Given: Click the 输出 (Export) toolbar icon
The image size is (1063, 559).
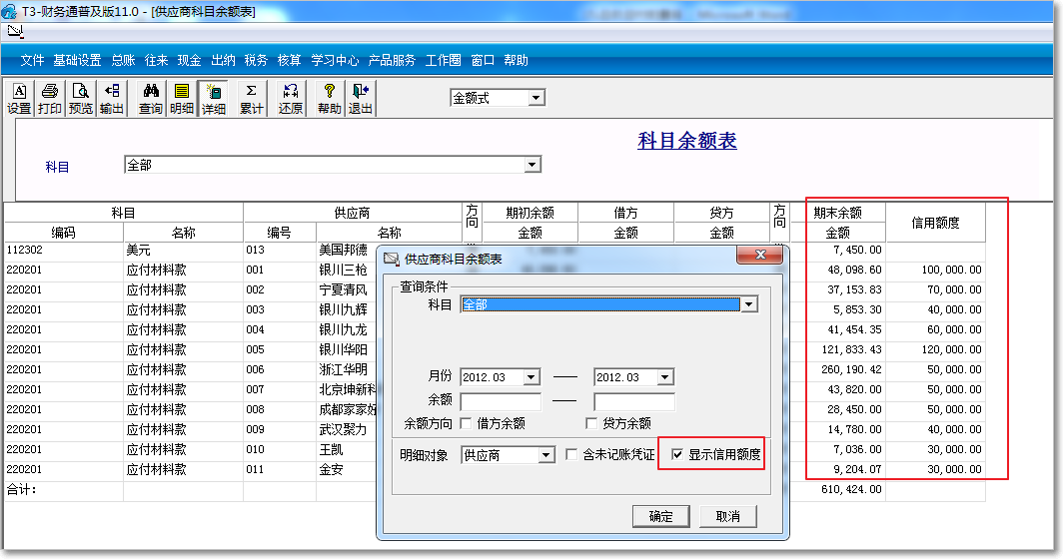Looking at the screenshot, I should [111, 98].
